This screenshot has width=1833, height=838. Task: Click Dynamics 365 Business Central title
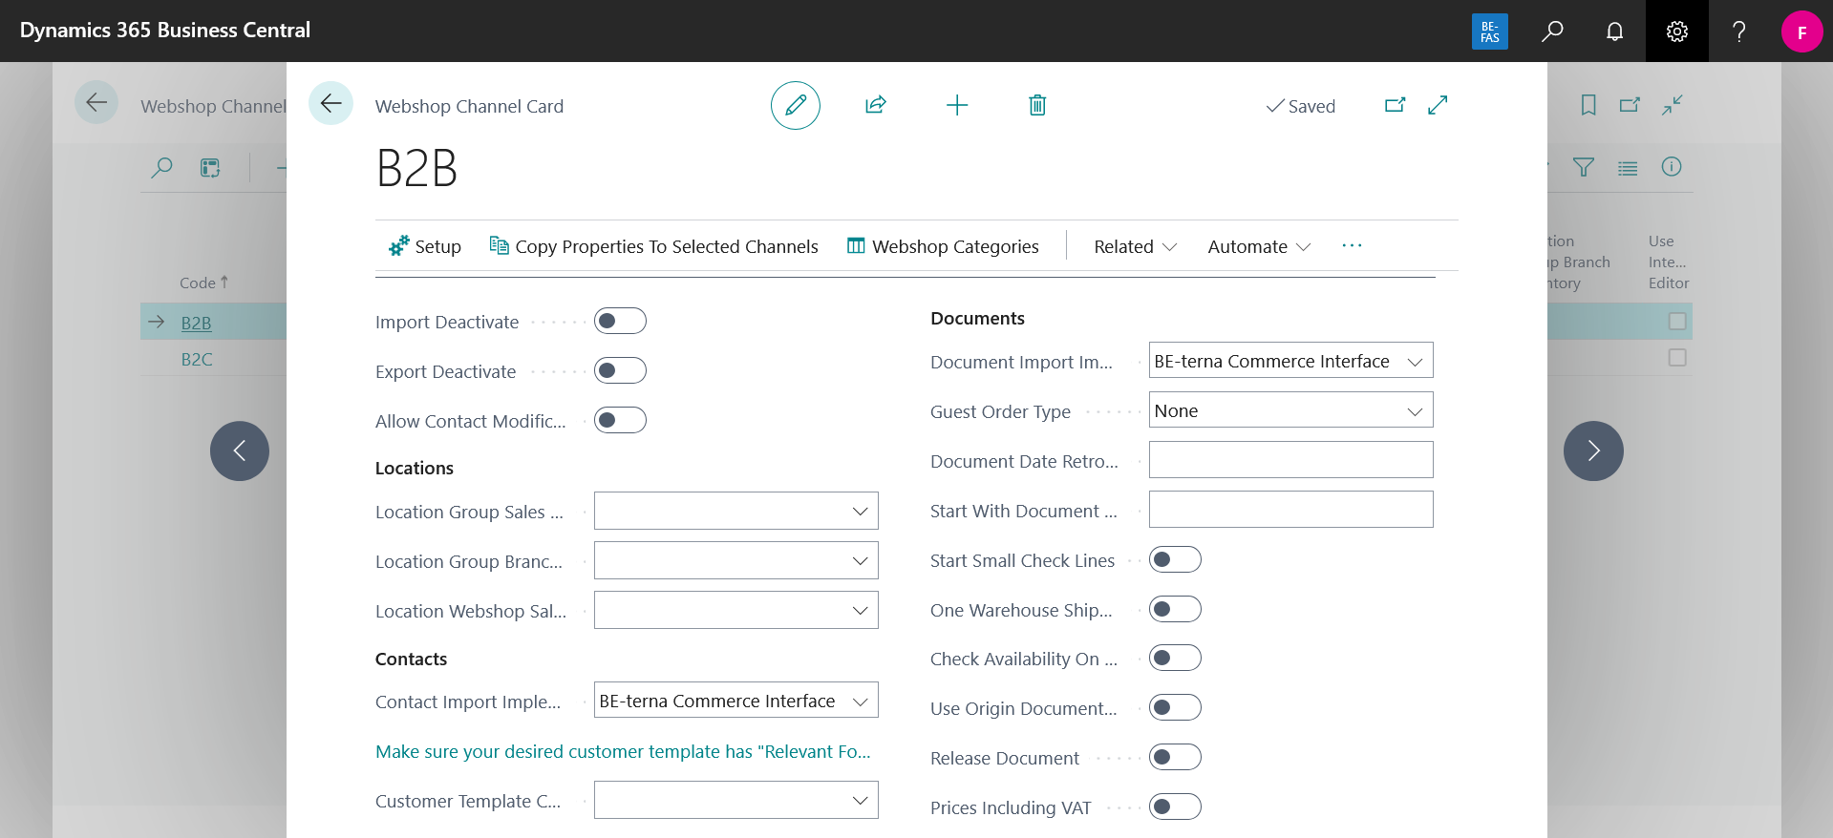pos(165,31)
